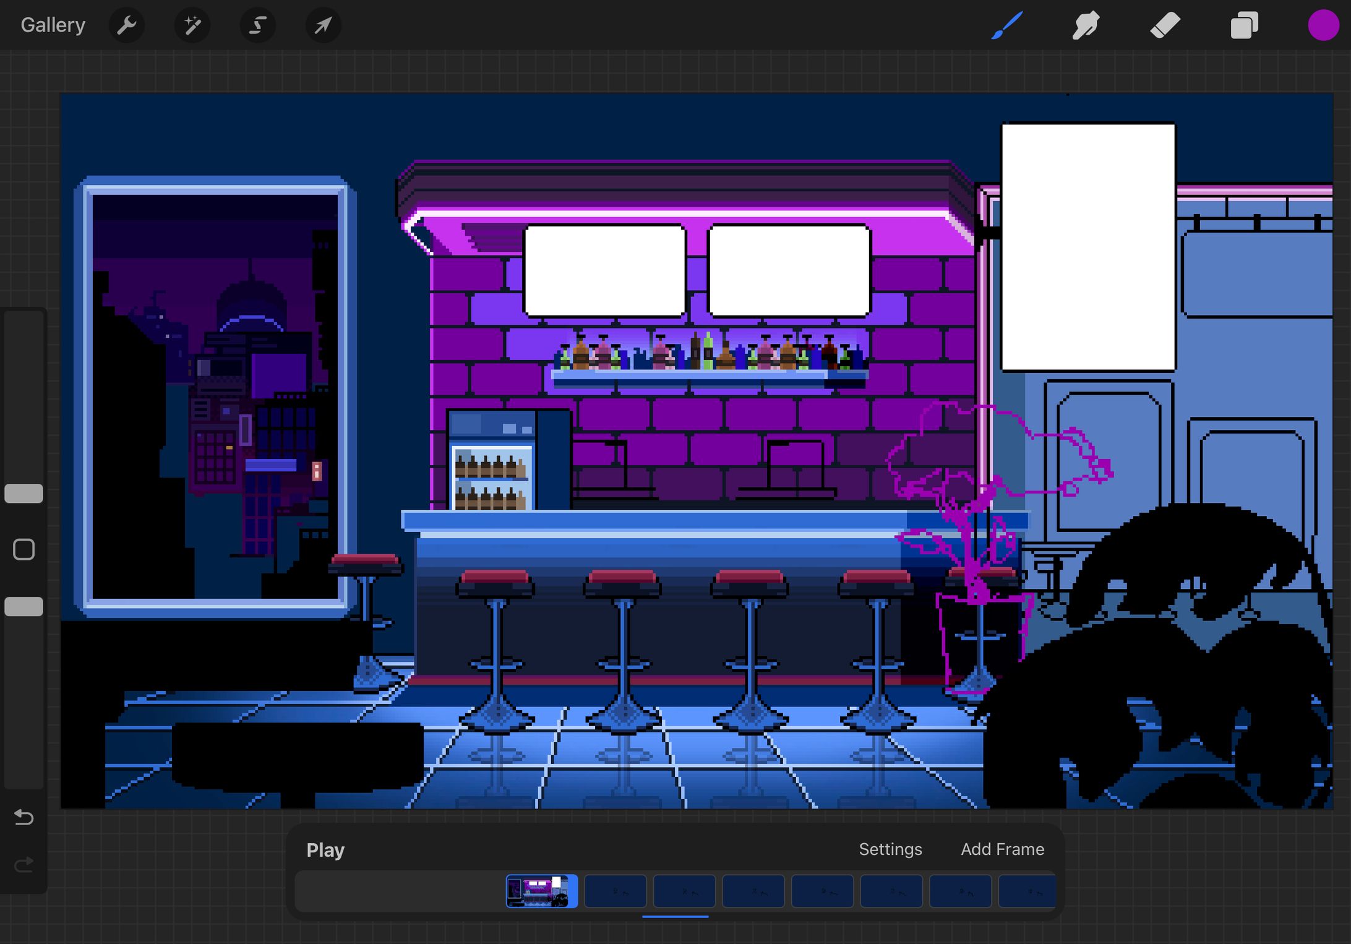Open animation Settings
1351x944 pixels.
click(x=890, y=849)
